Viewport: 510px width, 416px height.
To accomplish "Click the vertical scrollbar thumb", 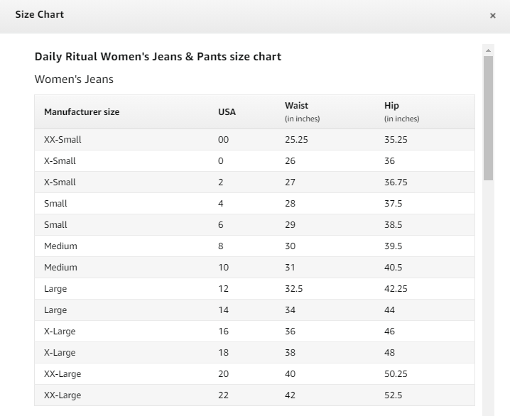I will (488, 118).
